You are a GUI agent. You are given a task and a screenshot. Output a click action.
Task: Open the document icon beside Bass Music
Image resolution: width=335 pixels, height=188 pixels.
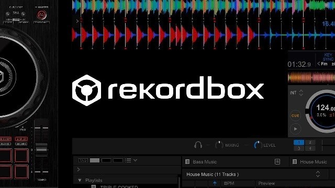(277, 161)
